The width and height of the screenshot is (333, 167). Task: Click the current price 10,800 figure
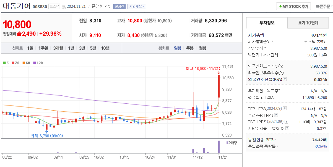17,25
